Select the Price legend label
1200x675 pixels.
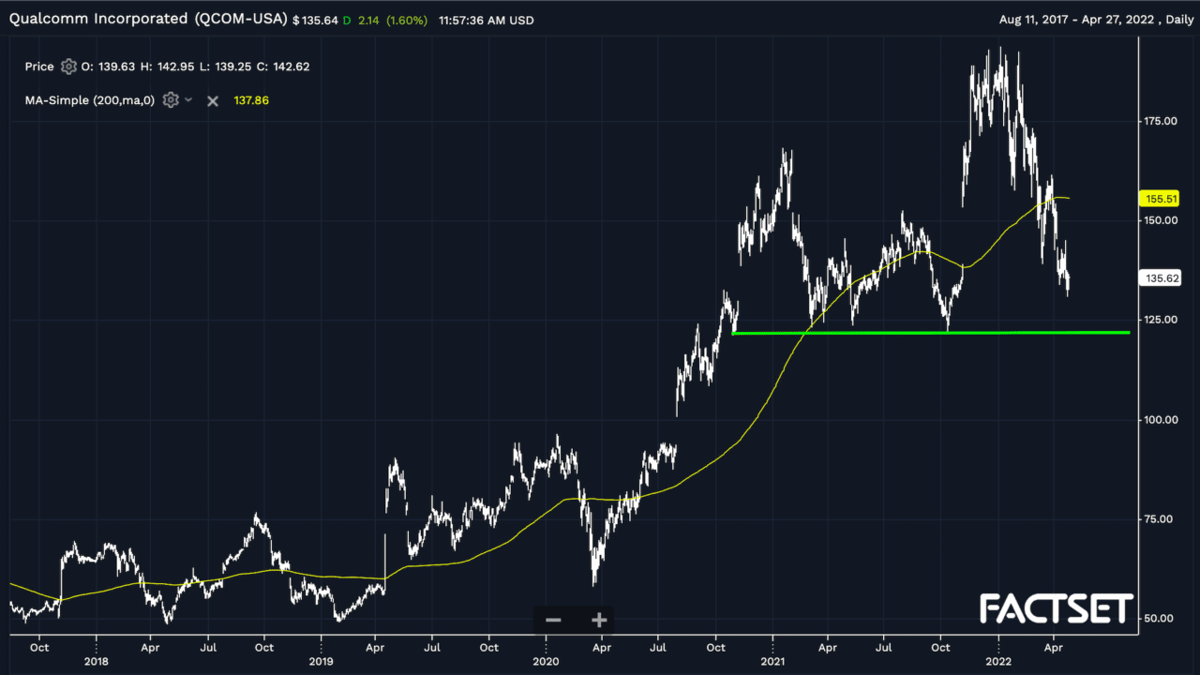[39, 67]
